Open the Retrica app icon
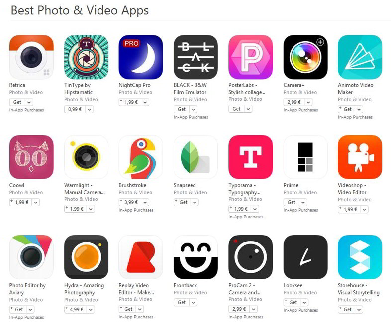 pos(31,57)
